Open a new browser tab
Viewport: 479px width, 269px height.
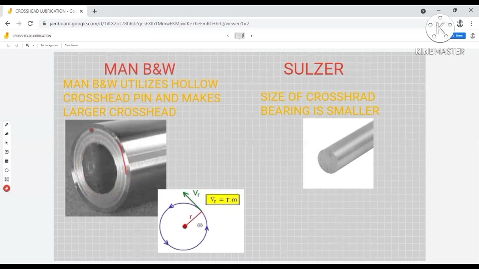coord(95,11)
